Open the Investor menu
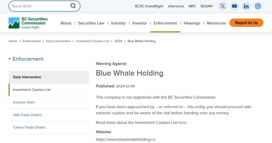Viewport: 272px width, 143px height. (x=140, y=23)
